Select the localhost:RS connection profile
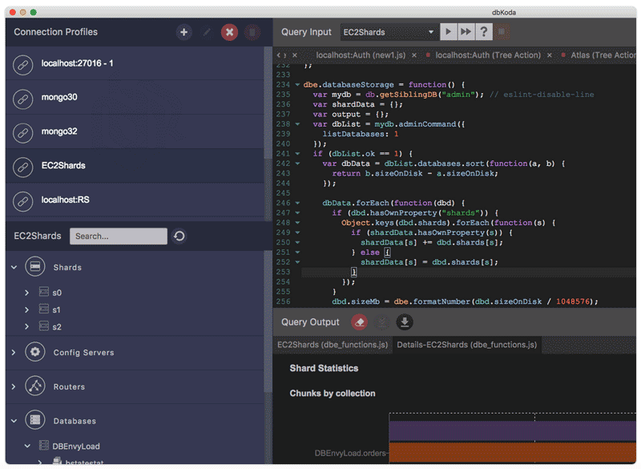 pos(64,199)
